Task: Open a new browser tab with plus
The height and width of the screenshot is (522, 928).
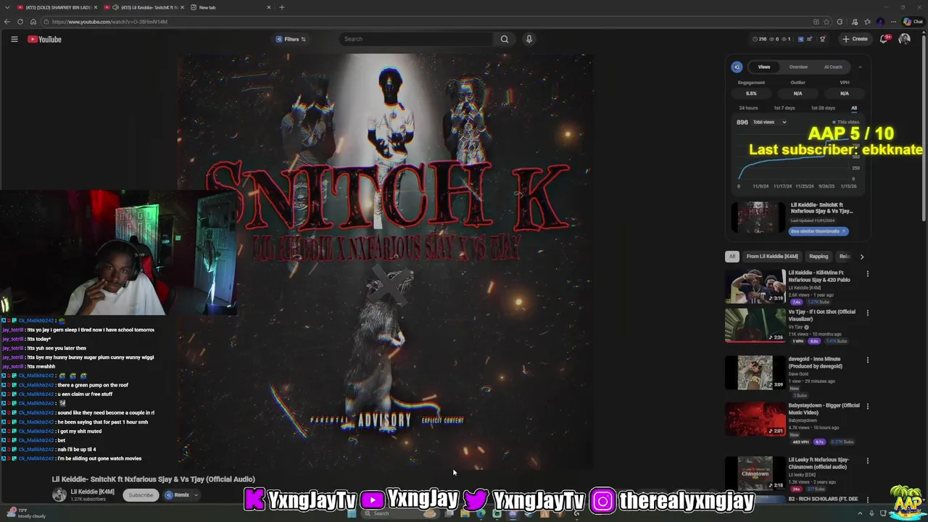Action: [x=281, y=7]
